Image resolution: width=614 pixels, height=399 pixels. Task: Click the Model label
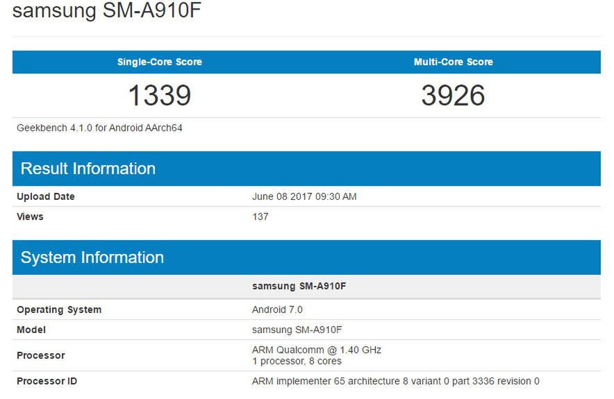coord(31,330)
